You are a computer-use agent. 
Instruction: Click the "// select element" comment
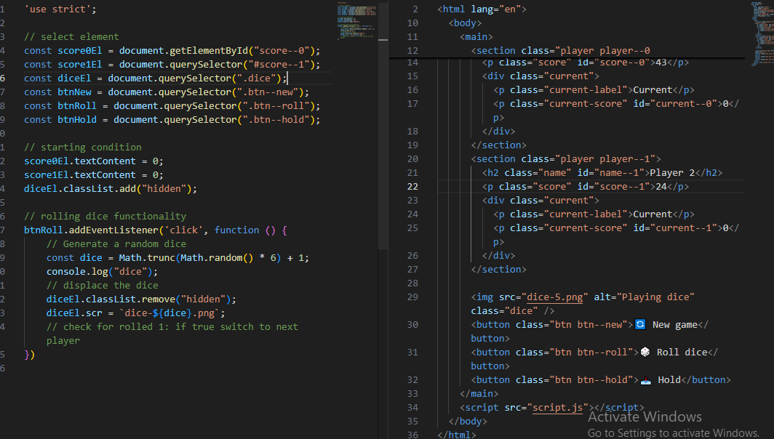point(71,37)
